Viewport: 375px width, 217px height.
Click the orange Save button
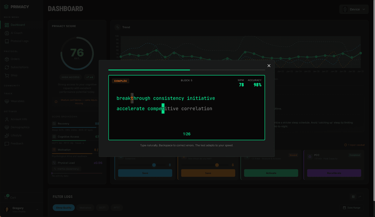208,173
